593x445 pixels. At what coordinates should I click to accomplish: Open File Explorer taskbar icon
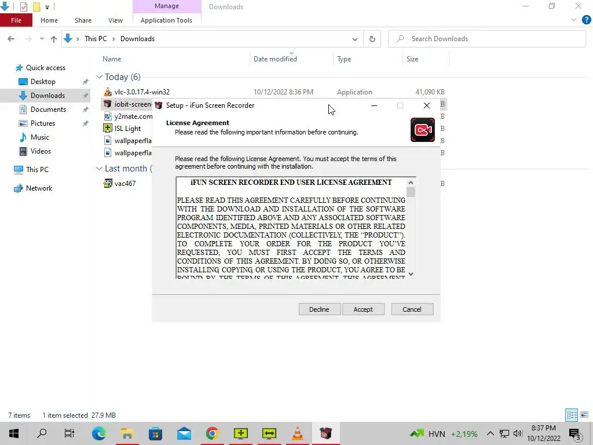pyautogui.click(x=127, y=433)
